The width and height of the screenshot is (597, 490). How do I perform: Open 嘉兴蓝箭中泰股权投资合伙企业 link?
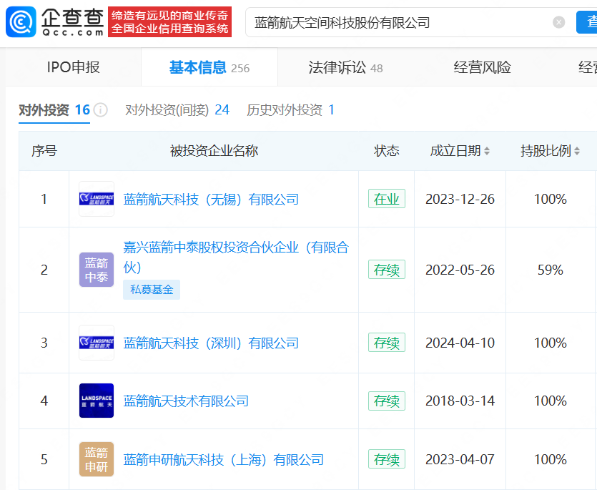click(236, 258)
